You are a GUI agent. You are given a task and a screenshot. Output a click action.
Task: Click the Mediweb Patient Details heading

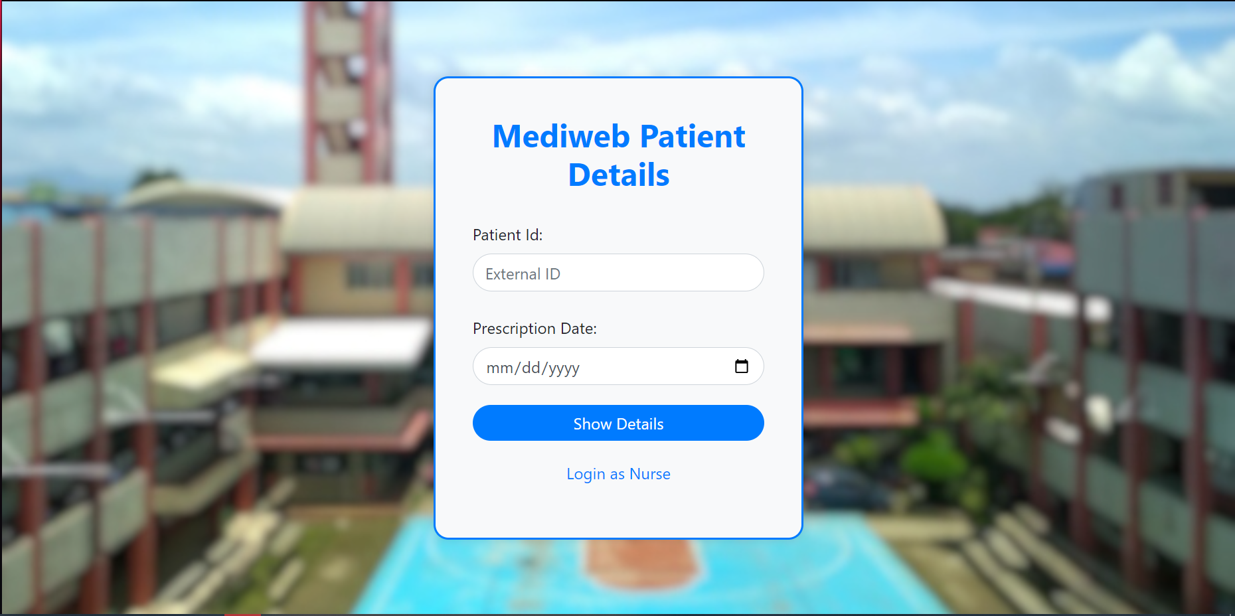[x=617, y=155]
